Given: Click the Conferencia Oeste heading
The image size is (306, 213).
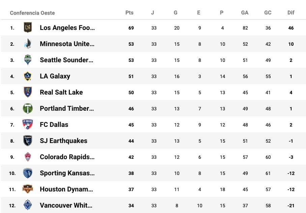Looking at the screenshot, I should 32,13.
